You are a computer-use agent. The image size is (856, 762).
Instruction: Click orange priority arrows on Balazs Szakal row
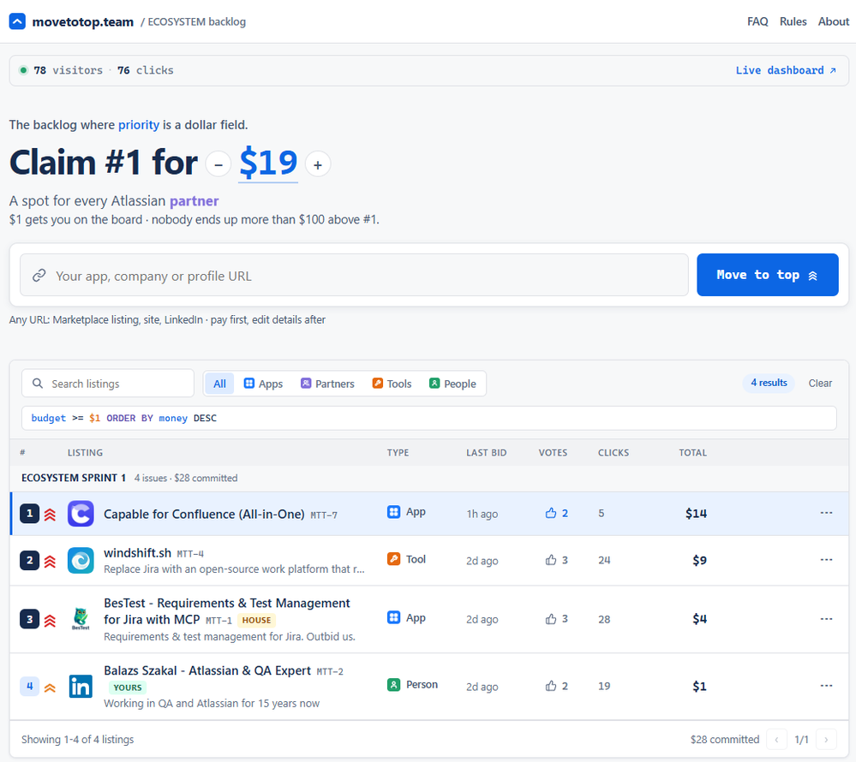(x=50, y=688)
